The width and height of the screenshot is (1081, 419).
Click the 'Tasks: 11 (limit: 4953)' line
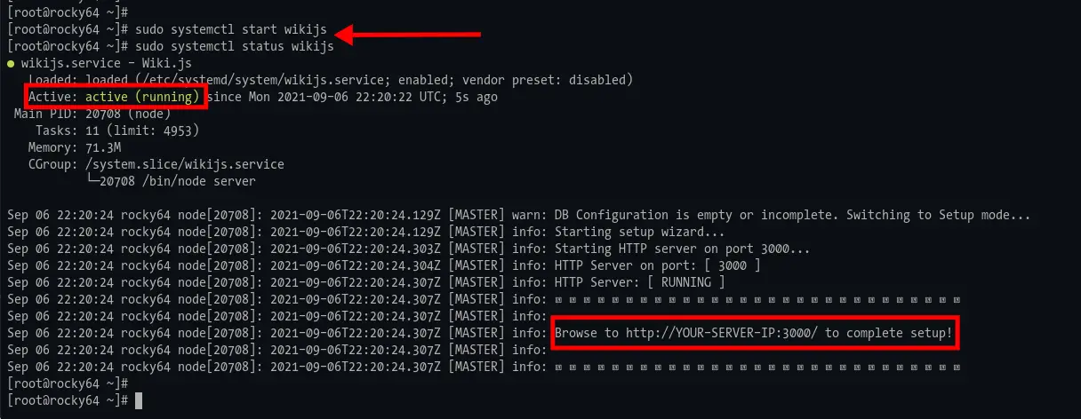116,130
